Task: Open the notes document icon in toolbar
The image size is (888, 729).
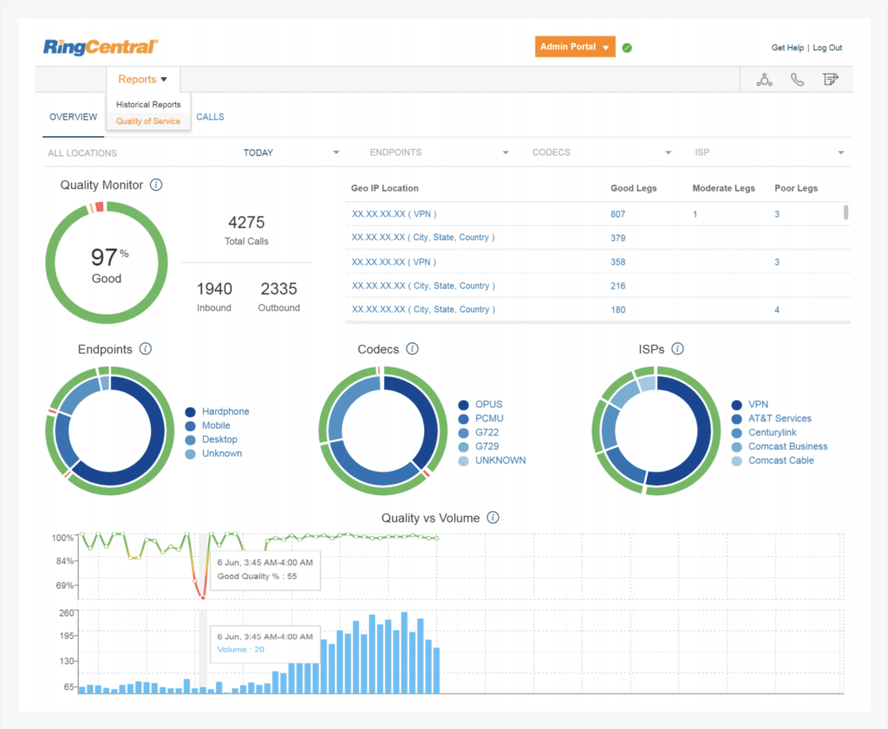Action: coord(830,80)
